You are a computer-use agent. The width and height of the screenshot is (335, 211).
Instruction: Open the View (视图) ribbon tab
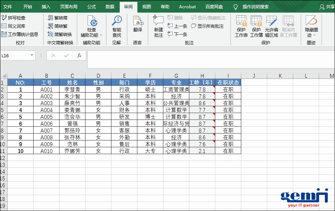click(146, 6)
